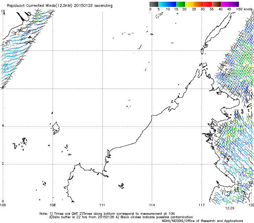
Task: Select the yellow 20-25 knots legend segment
Action: (189, 4)
